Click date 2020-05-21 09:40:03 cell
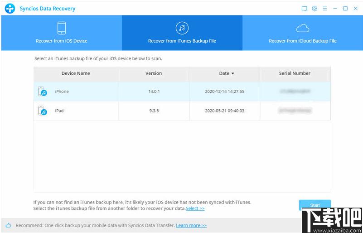The height and width of the screenshot is (233, 363). coord(225,111)
